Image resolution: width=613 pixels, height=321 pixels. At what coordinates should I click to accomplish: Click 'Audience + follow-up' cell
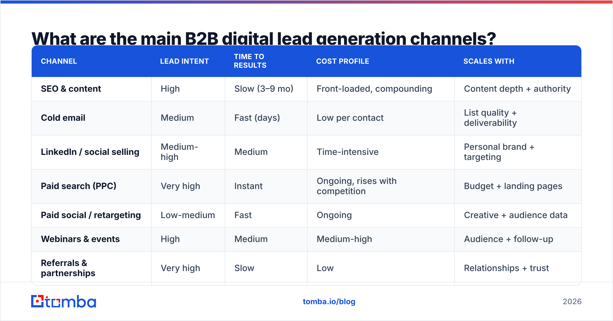(x=509, y=239)
